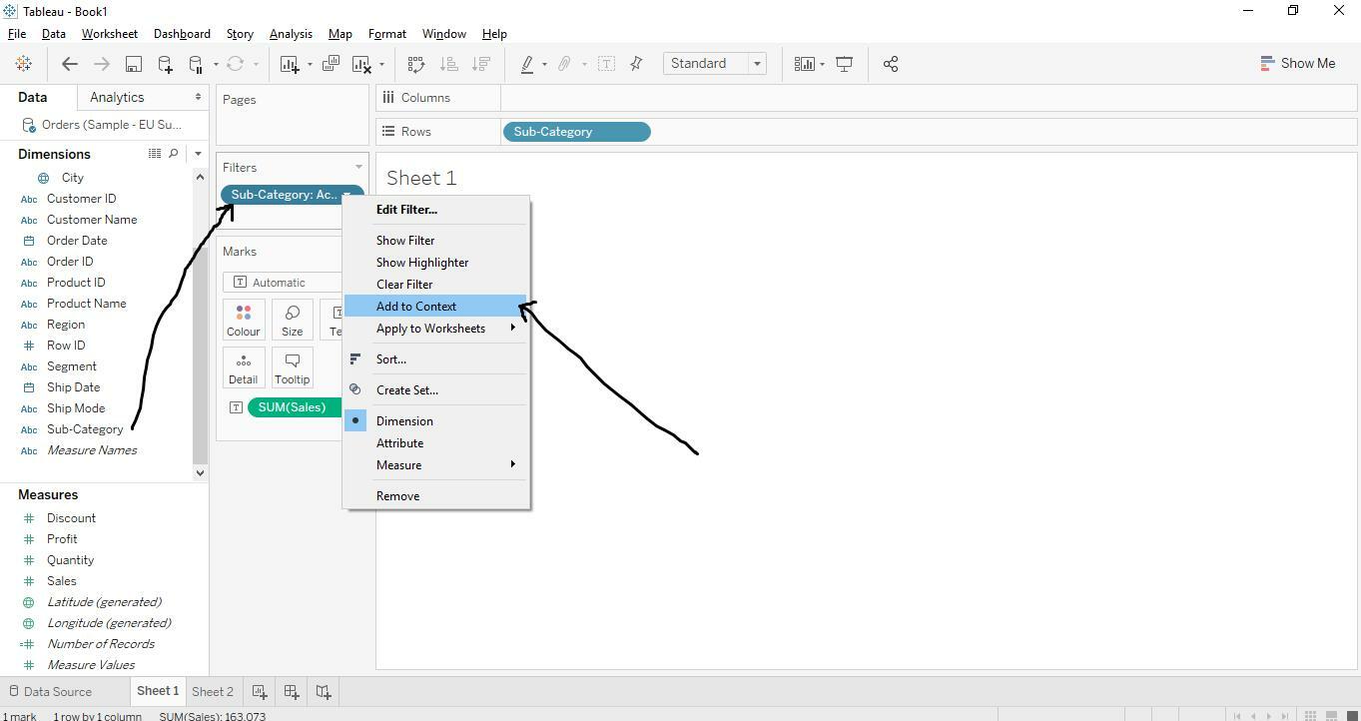
Task: Collapse the Filters shelf with its chevron
Action: click(x=359, y=167)
